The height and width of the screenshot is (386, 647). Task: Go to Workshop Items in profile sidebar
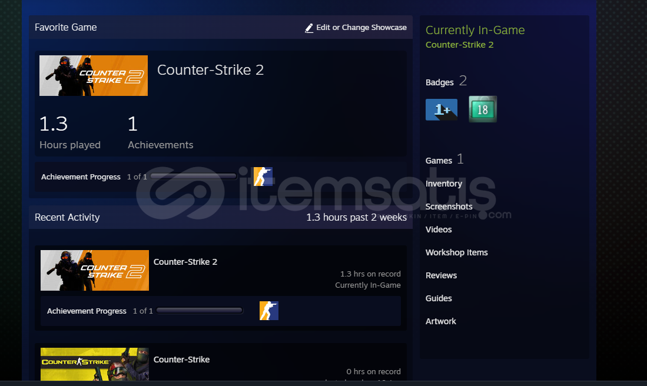point(456,252)
